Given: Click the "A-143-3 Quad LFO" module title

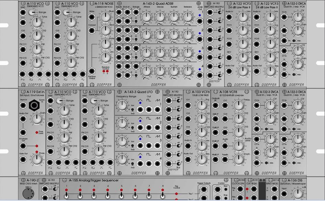Looking at the screenshot, I should click(138, 92).
